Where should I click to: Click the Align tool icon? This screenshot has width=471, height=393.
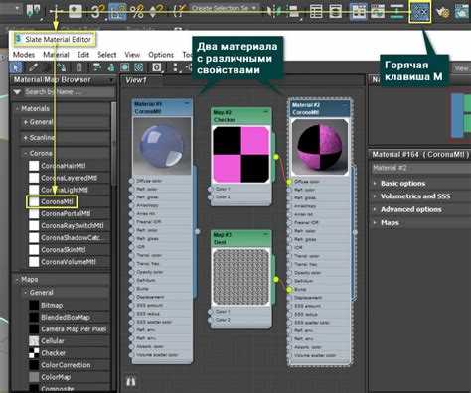pyautogui.click(x=293, y=12)
